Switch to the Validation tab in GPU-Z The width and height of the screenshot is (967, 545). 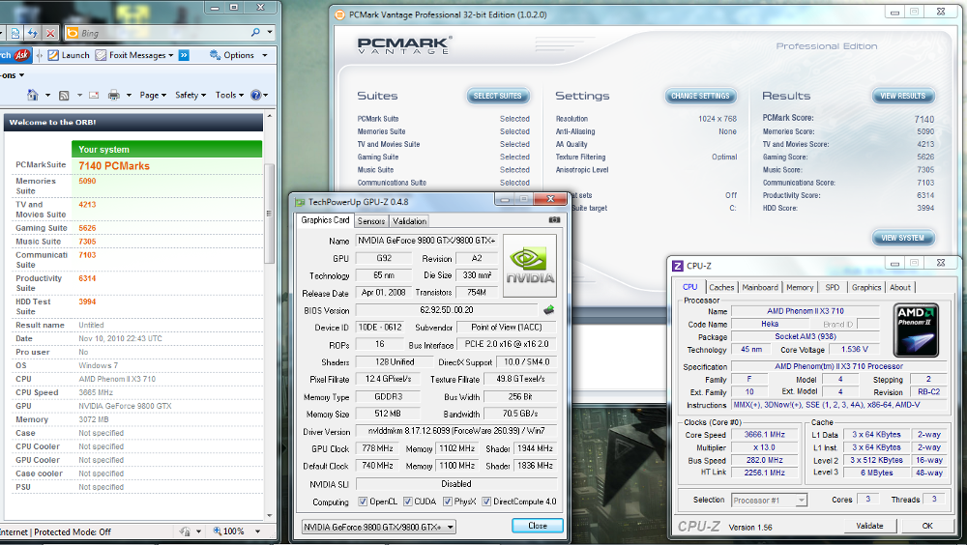[409, 221]
